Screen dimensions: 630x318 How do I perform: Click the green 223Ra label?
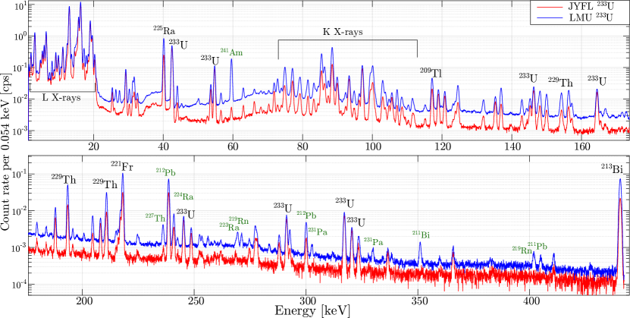[x=230, y=227]
